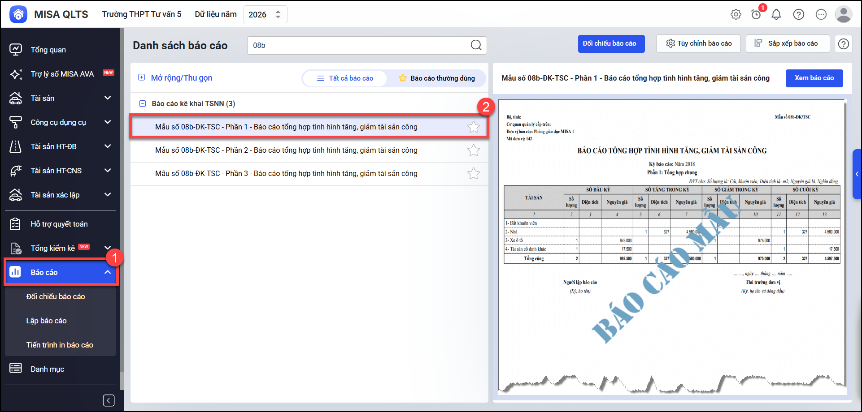Star the Phần 2 report as favorite
Image resolution: width=862 pixels, height=412 pixels.
473,150
